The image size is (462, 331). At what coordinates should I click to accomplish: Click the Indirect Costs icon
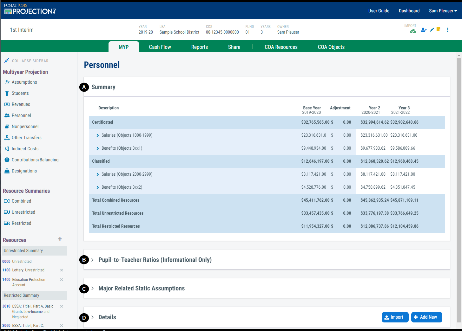(x=7, y=149)
